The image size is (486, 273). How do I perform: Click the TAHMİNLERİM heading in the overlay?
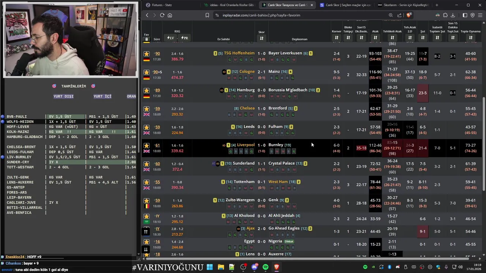74,86
